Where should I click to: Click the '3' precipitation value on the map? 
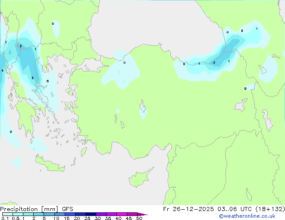(214, 62)
